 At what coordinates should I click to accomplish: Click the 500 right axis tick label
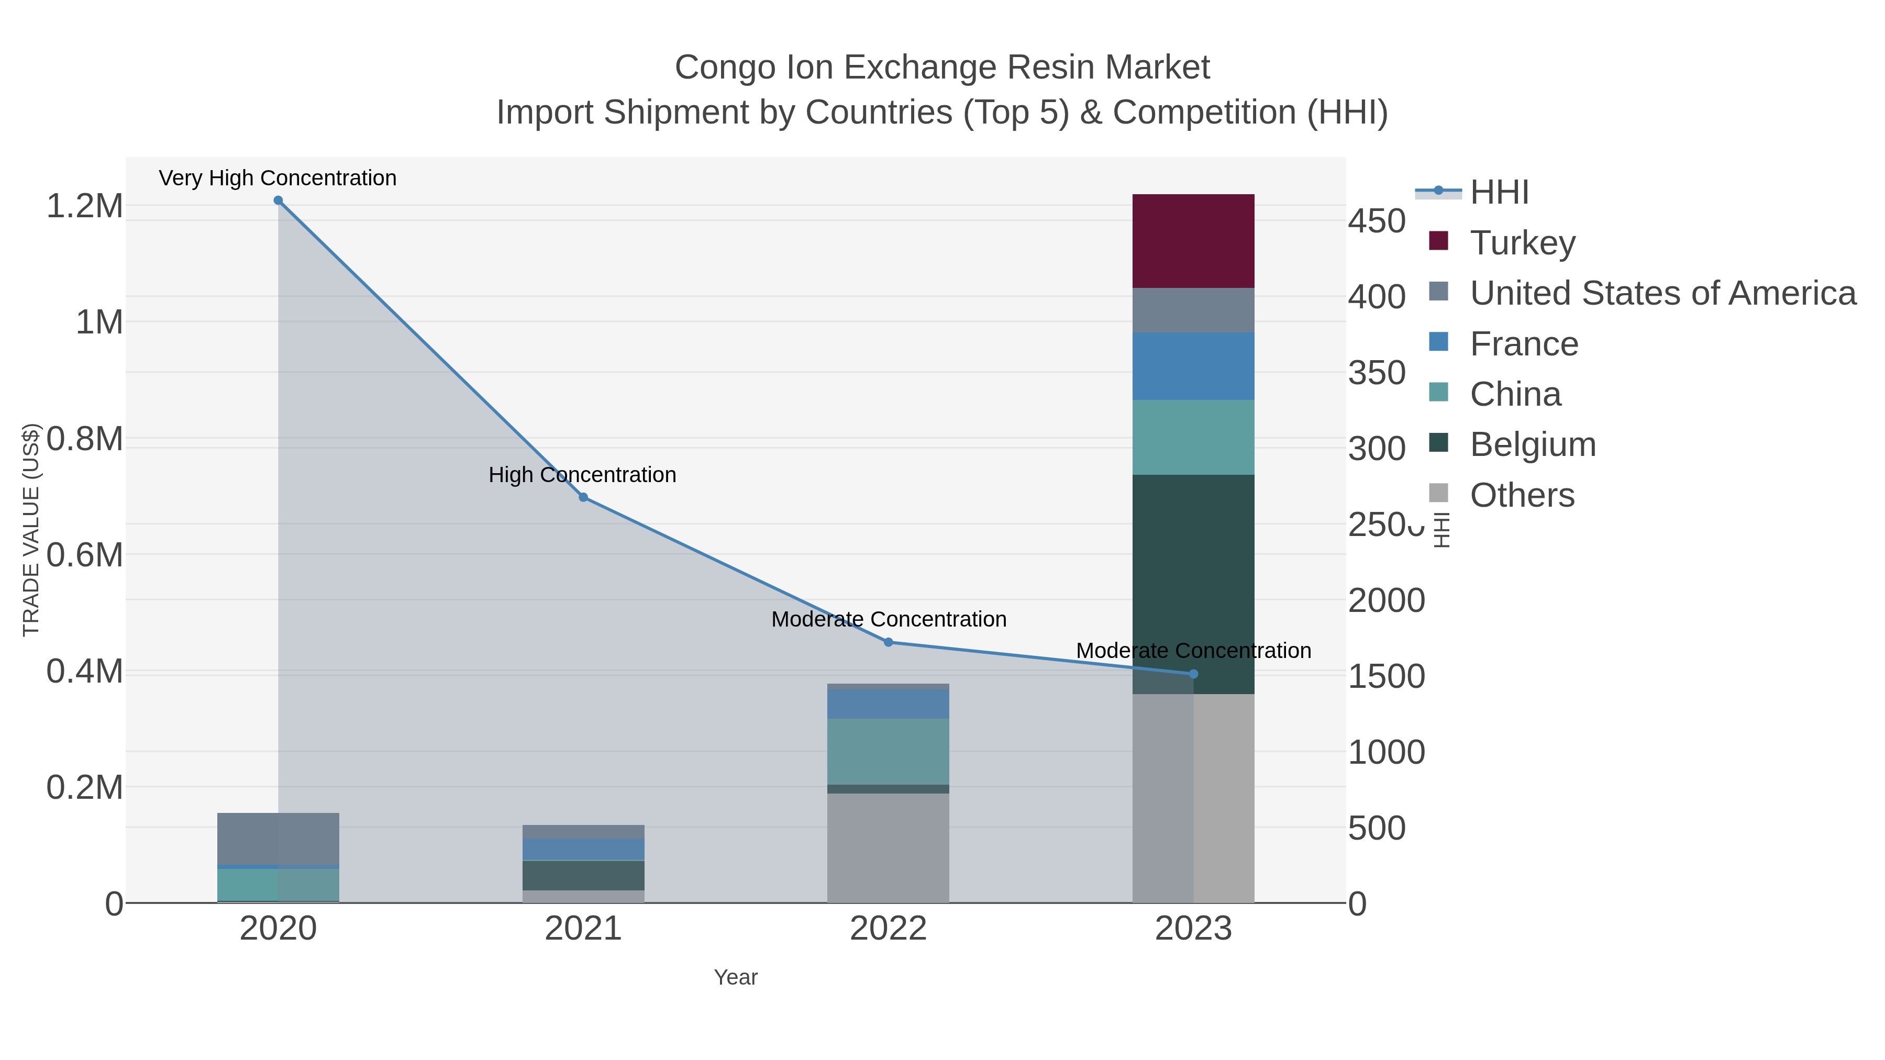[1377, 829]
